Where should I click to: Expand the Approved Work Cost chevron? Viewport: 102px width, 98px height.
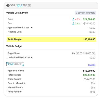[32, 28]
